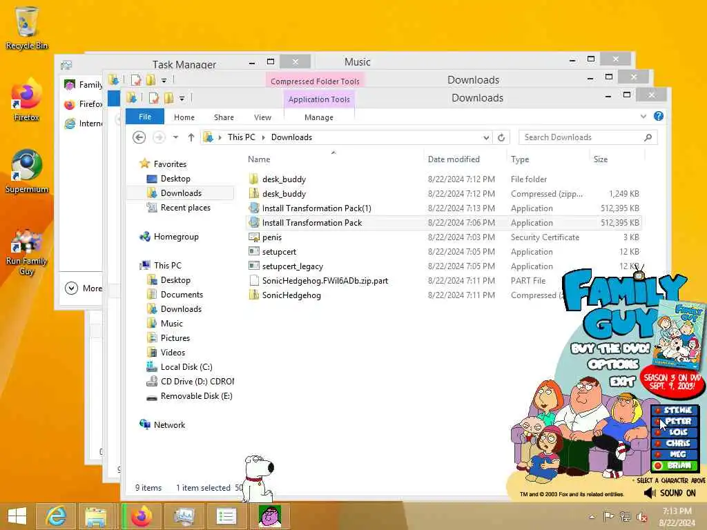Click the Brian the dog desk buddy
This screenshot has height=530, width=707.
click(258, 479)
